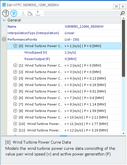
Task: Click the hierarchy tree icon in the toolbar
Action: click(x=30, y=13)
